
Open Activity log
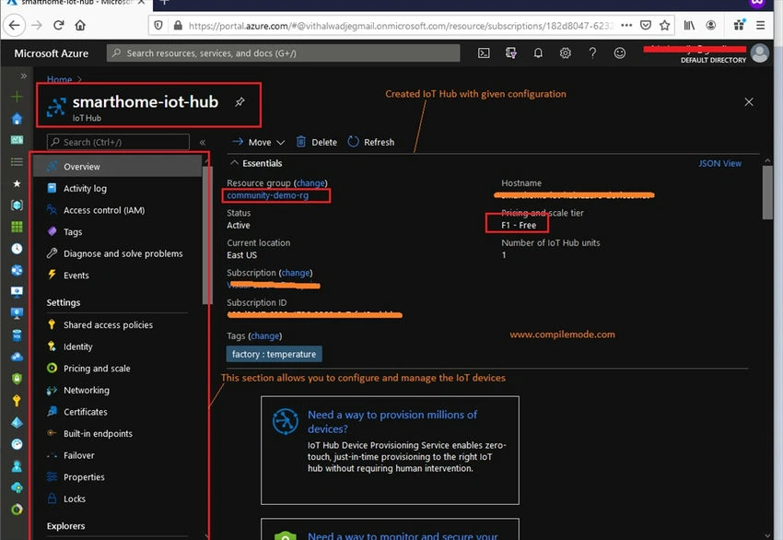pos(85,188)
